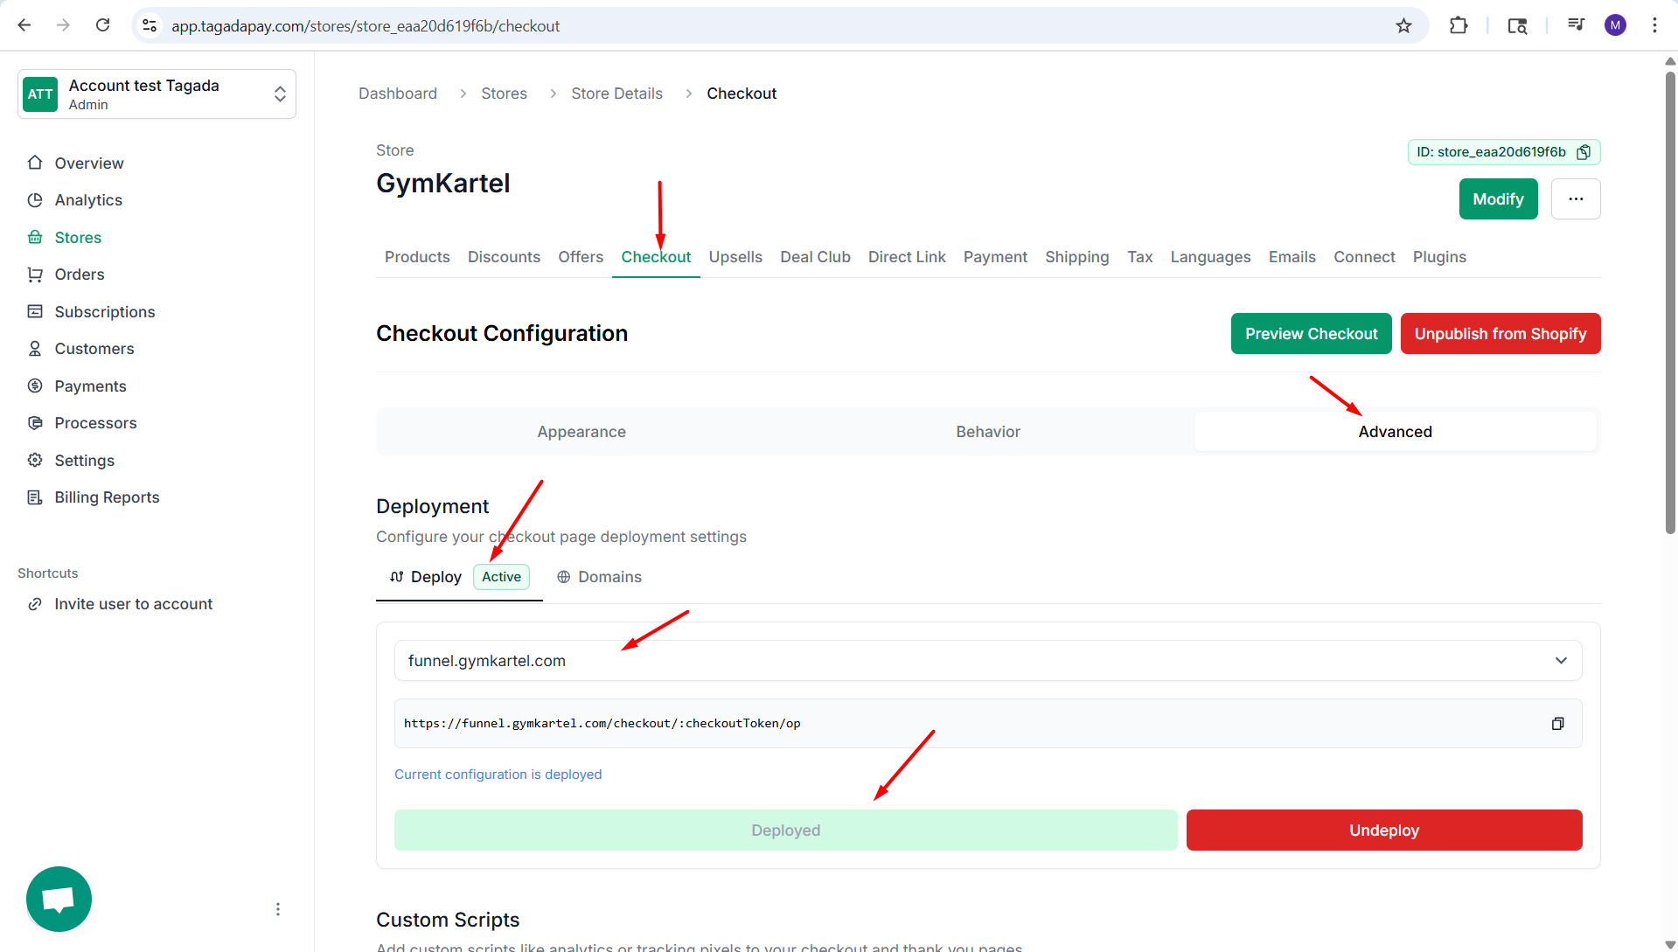
Task: Open Subscriptions in sidebar
Action: (x=104, y=312)
